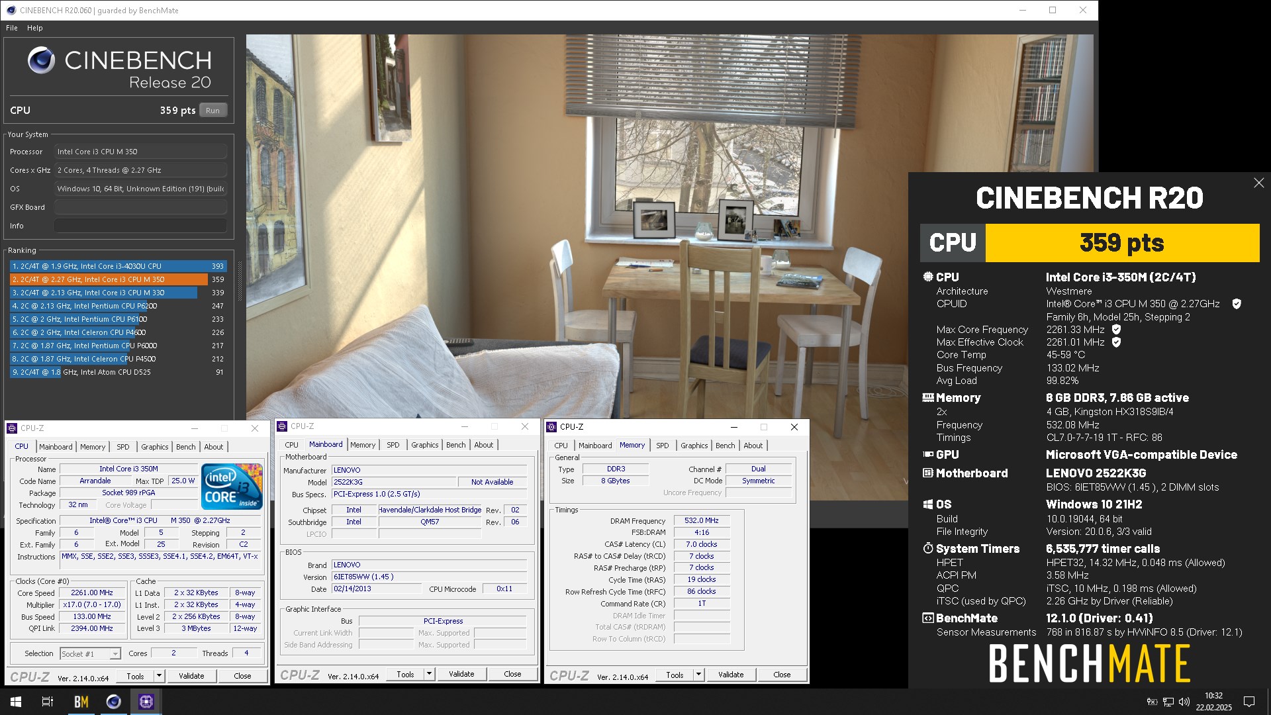The height and width of the screenshot is (715, 1271).
Task: Click the CPU-Z Memory window title icon
Action: pos(551,427)
